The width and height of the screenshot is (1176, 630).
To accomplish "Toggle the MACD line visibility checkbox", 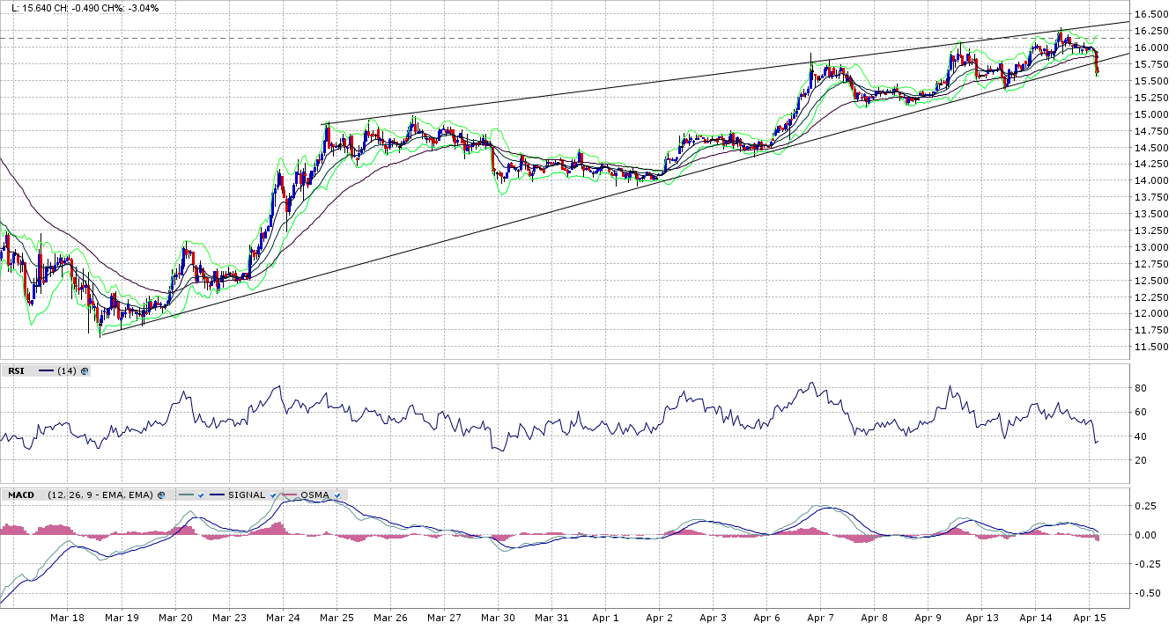I will click(x=201, y=495).
